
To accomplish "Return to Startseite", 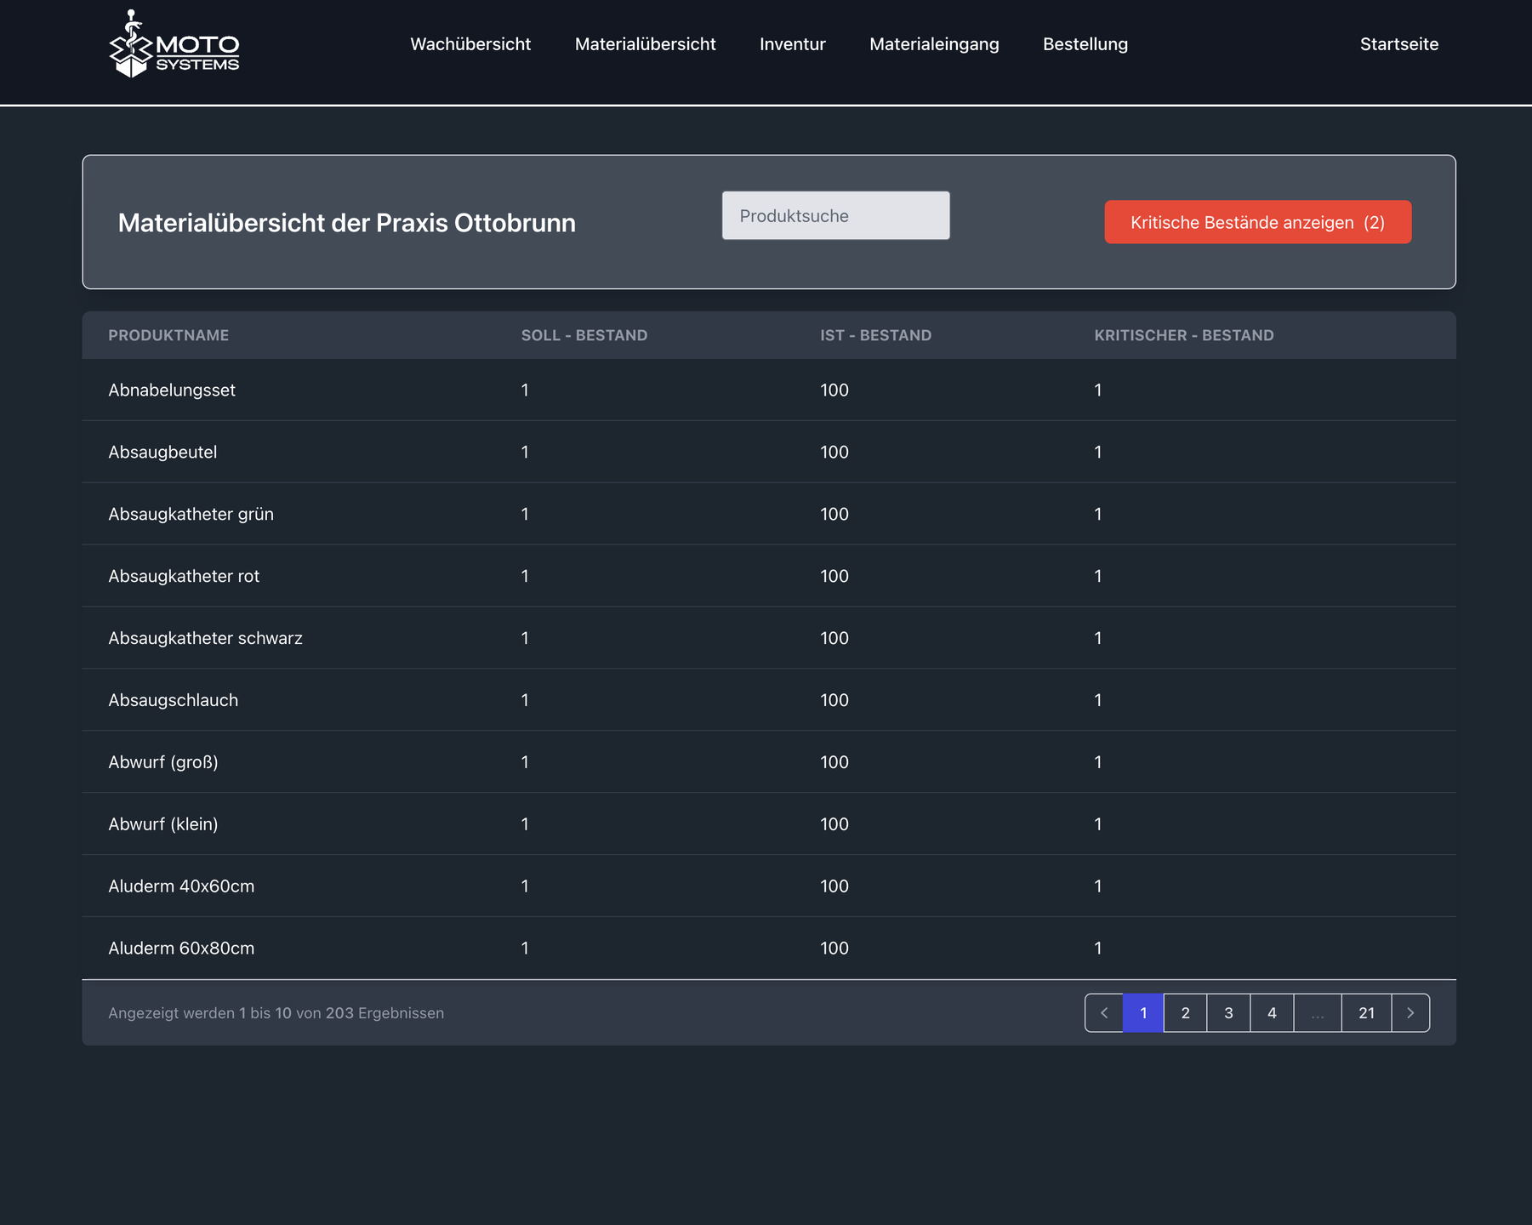I will (1398, 44).
